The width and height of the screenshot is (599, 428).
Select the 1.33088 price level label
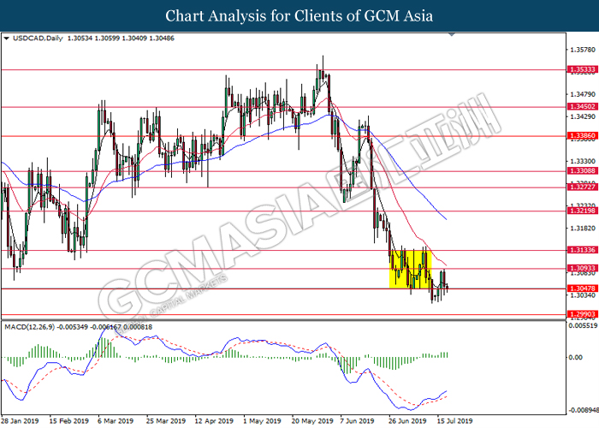(582, 171)
